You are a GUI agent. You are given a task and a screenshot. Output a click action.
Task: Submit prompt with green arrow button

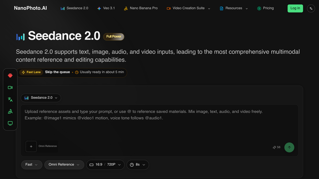coord(289,147)
